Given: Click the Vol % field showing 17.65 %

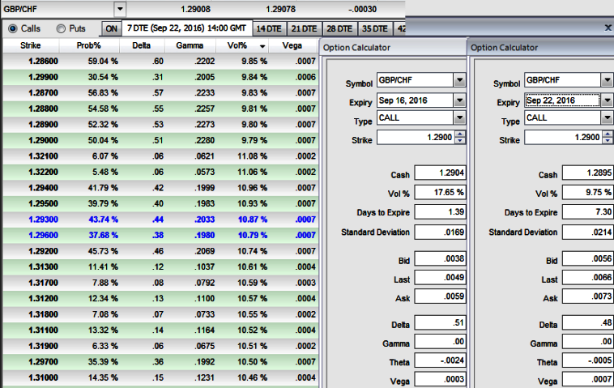Looking at the screenshot, I should (439, 193).
